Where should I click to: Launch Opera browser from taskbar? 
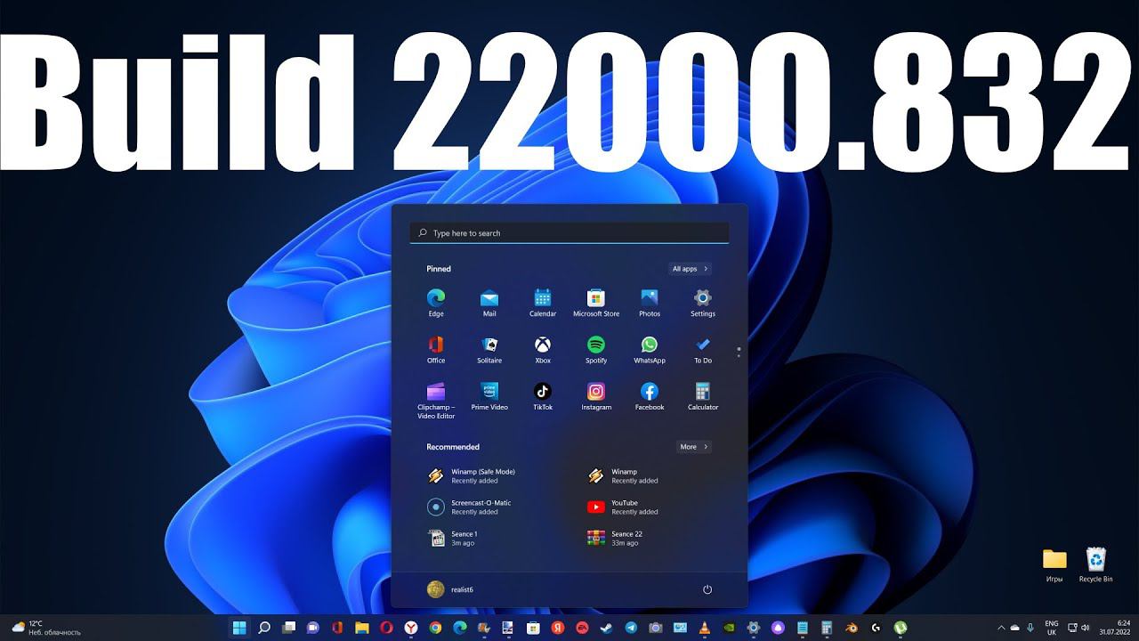click(x=386, y=628)
